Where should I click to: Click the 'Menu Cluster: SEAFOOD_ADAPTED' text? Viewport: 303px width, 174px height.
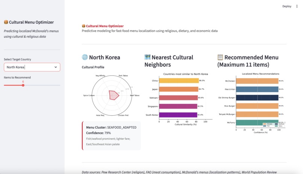(x=111, y=127)
